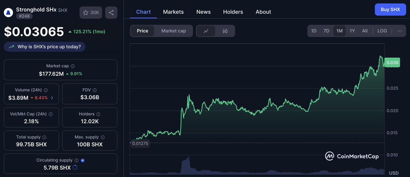The image size is (410, 177).
Task: Click the Stronghold SHx title text
Action: [x=36, y=10]
